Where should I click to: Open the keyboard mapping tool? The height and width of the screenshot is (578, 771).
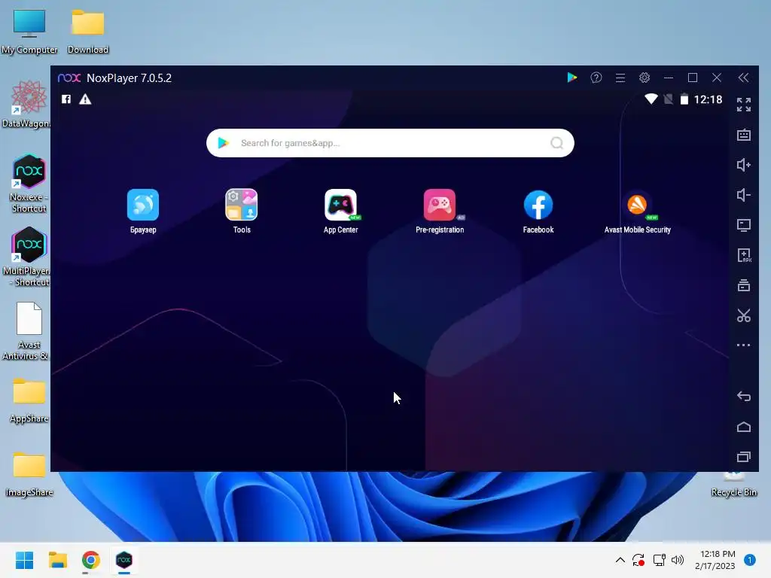click(743, 135)
